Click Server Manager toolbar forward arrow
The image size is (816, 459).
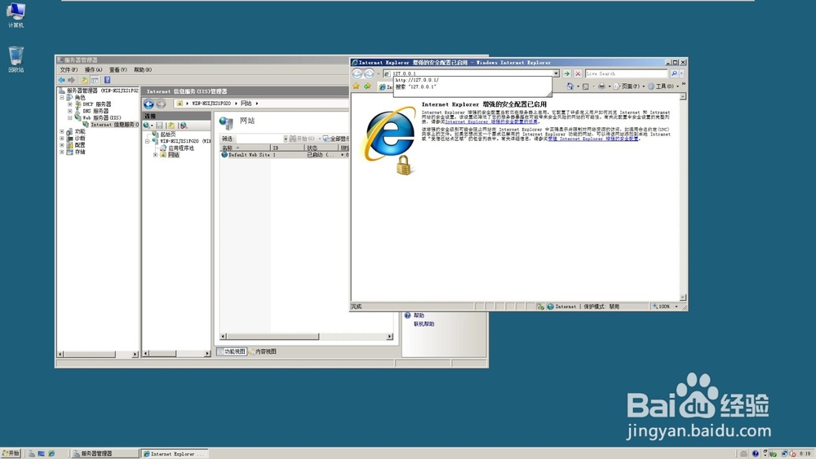pos(71,80)
